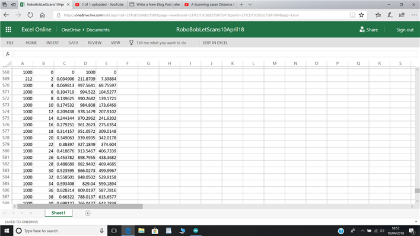
Task: Open OneDrive breadcrumb link
Action: click(71, 30)
